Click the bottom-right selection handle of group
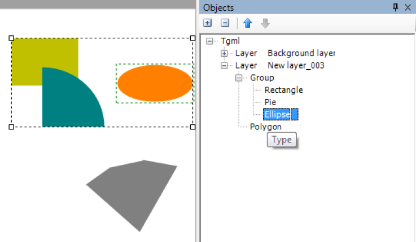This screenshot has height=242, width=416. (x=193, y=127)
